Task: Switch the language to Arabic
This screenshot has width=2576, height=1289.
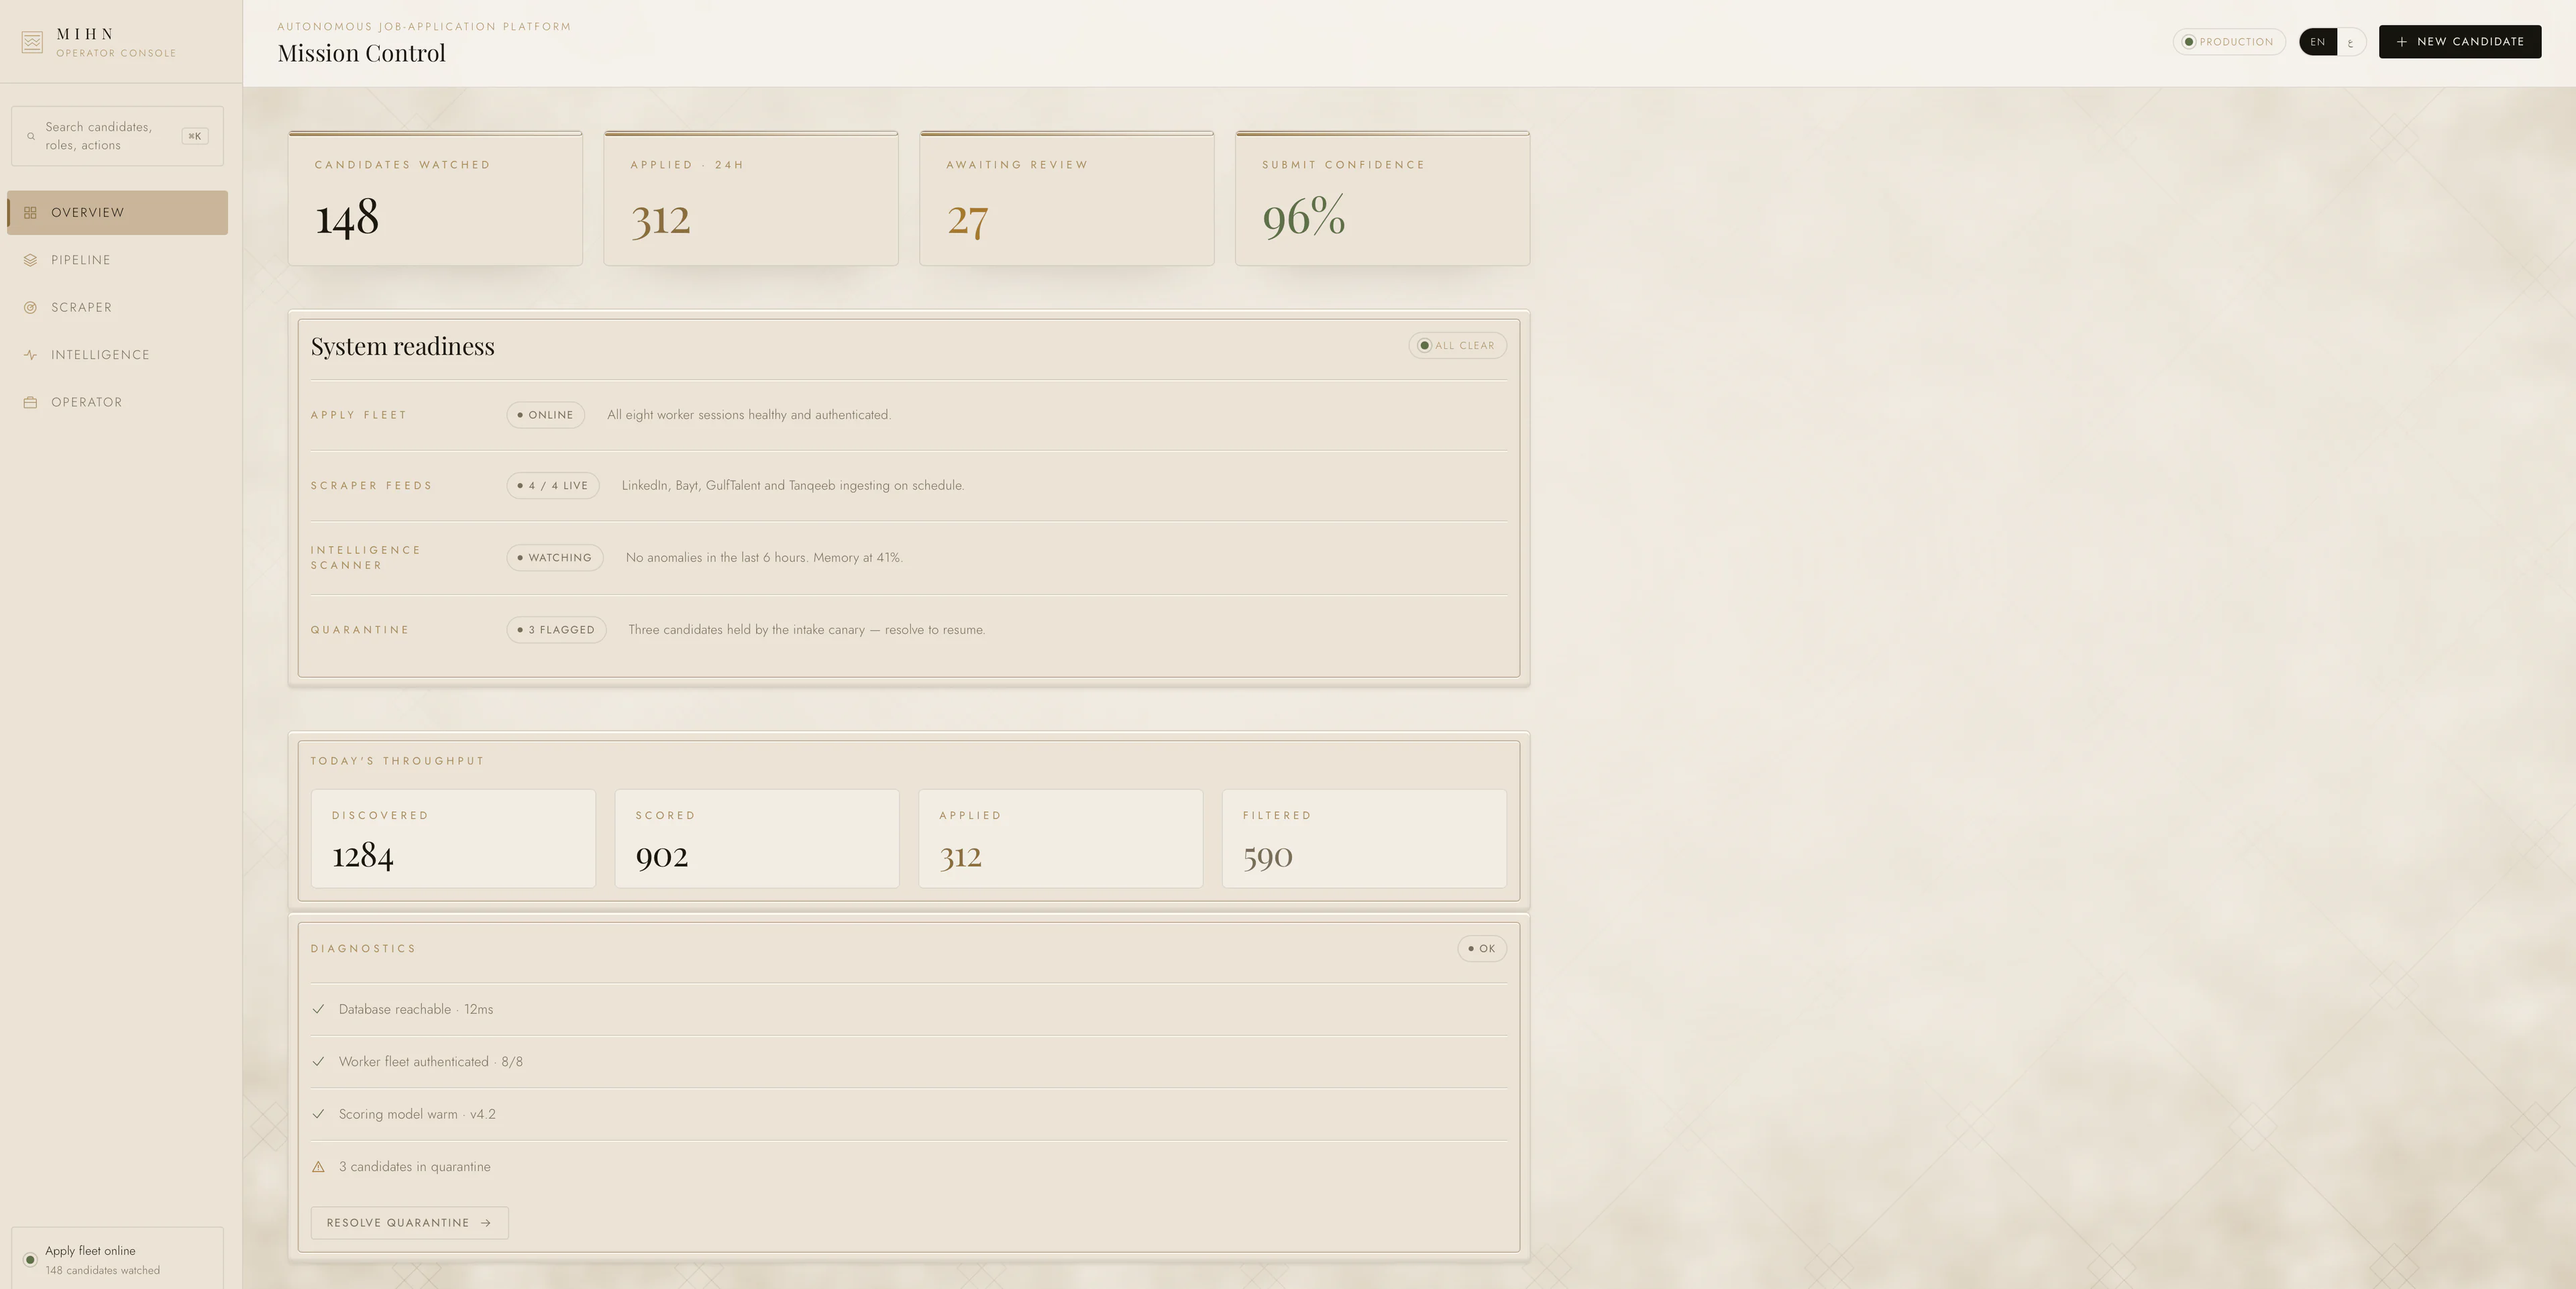Action: (2350, 42)
